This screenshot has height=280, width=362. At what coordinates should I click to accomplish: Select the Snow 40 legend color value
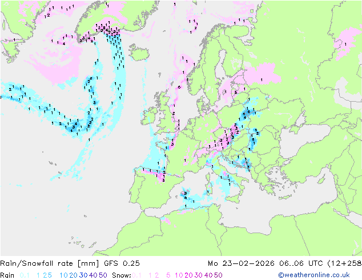208,275
